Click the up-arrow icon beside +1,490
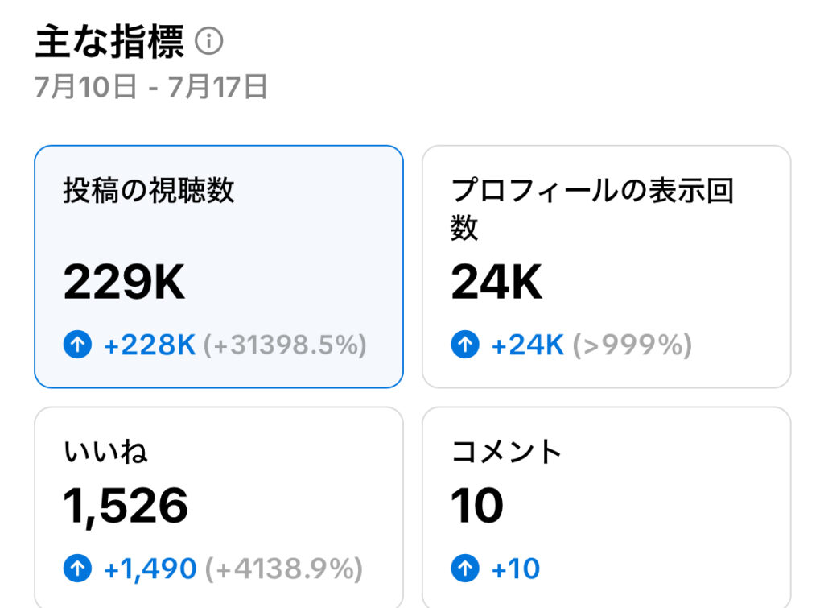This screenshot has width=824, height=608. coord(78,568)
